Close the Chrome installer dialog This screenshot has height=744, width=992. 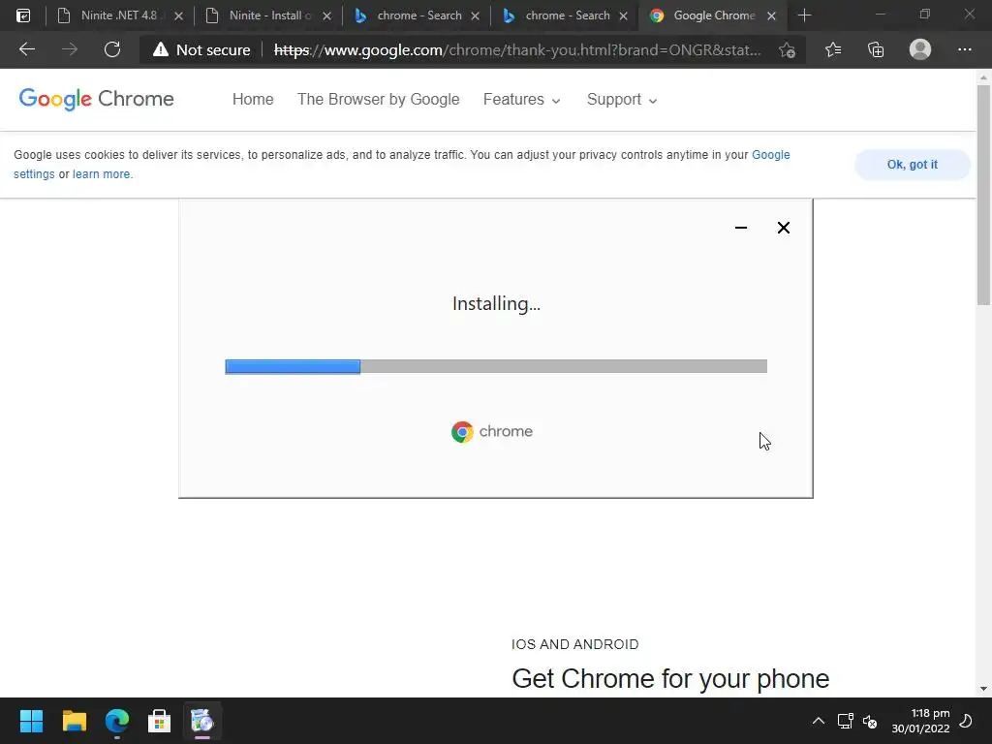[783, 228]
